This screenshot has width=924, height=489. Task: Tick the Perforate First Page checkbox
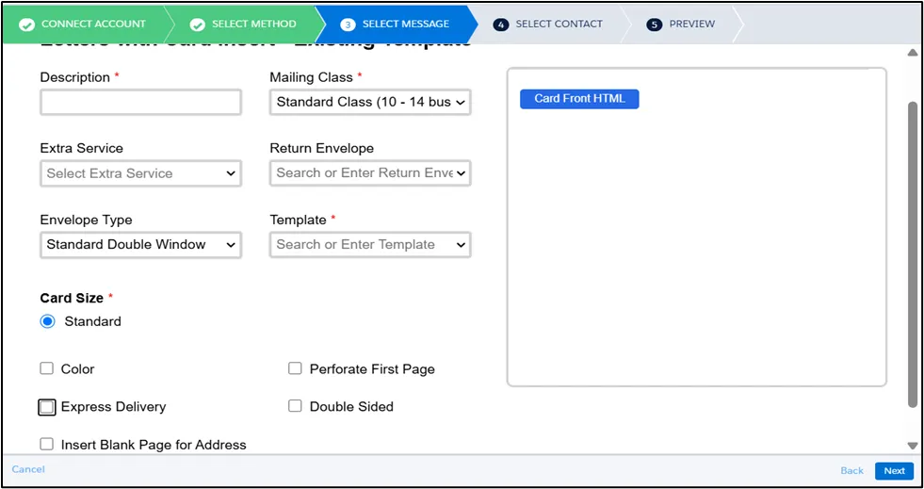(295, 368)
